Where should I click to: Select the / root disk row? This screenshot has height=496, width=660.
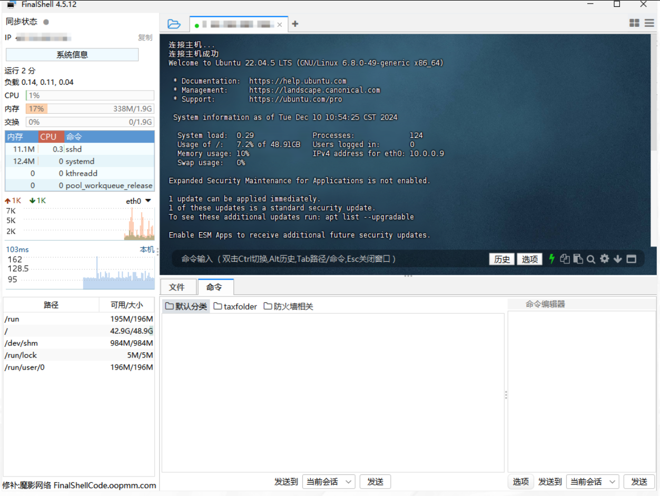[x=78, y=331]
